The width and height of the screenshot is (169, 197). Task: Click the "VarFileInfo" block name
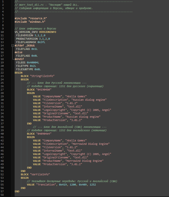pyautogui.click(x=40, y=174)
